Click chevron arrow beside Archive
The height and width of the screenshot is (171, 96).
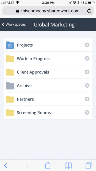pyautogui.click(x=87, y=85)
